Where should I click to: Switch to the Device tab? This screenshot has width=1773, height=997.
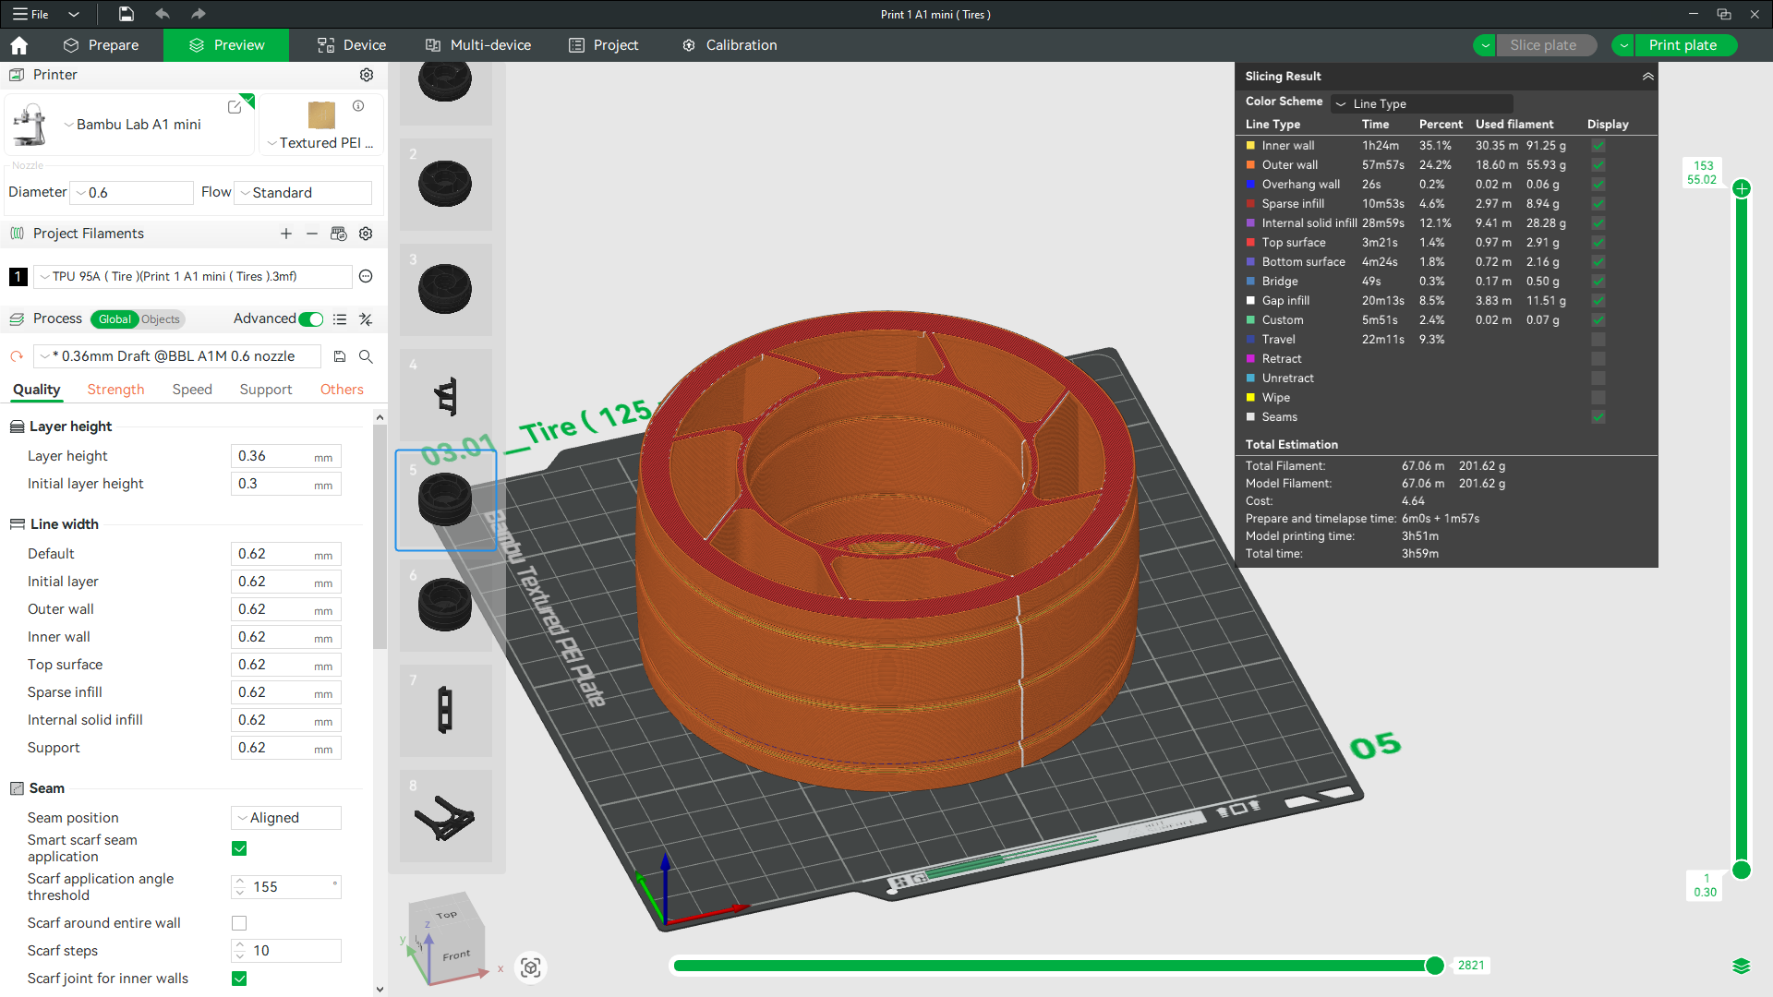tap(352, 45)
